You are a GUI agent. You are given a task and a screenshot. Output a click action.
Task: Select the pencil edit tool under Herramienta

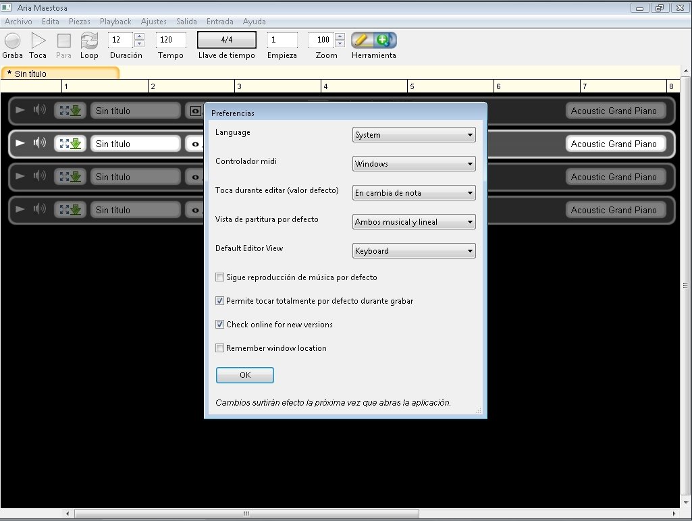[x=362, y=40]
